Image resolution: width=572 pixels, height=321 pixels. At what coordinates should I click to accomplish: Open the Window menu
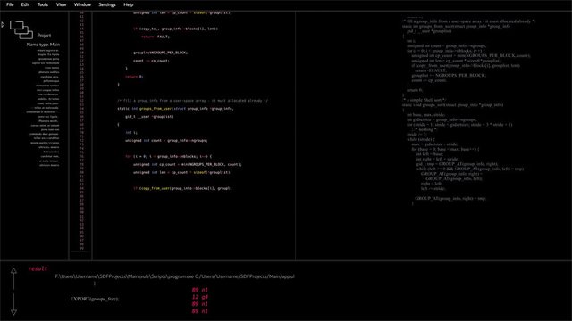[x=82, y=4]
